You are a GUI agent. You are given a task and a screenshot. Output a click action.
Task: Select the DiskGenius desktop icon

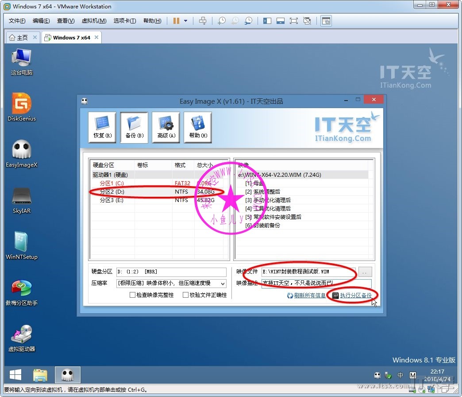pyautogui.click(x=22, y=106)
